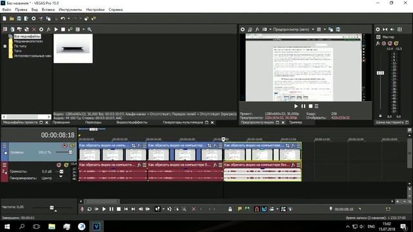Toggle dim output in master bus

(x=392, y=30)
